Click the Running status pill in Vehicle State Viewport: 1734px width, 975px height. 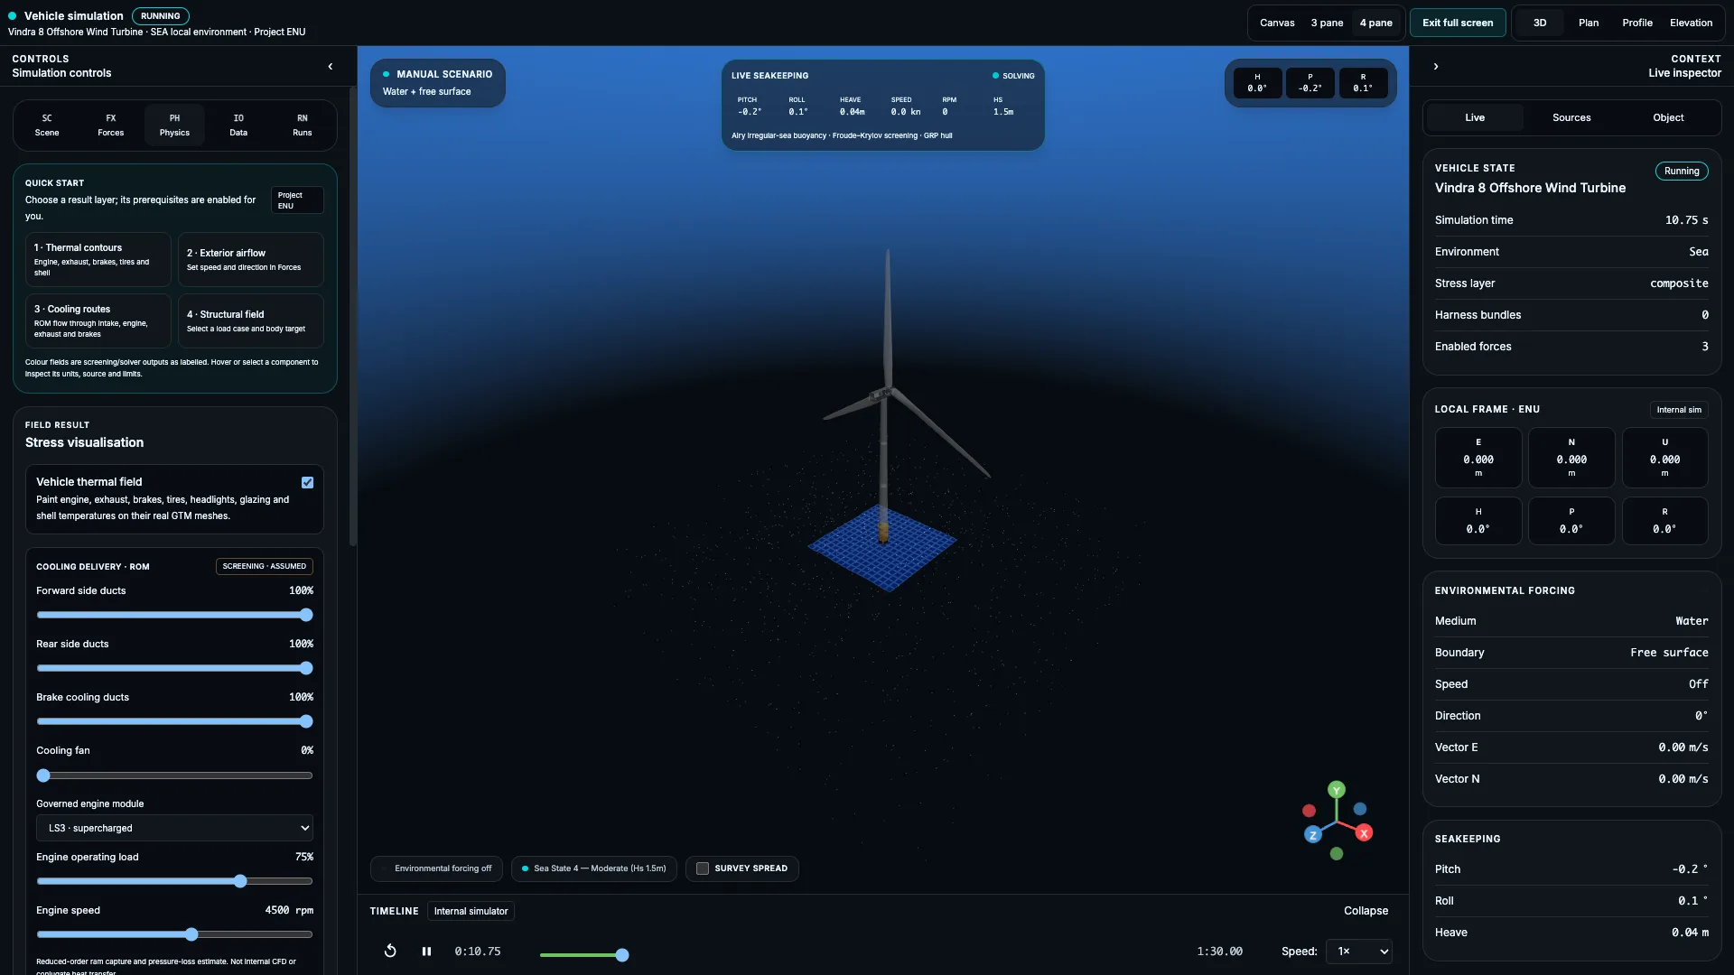[1682, 171]
